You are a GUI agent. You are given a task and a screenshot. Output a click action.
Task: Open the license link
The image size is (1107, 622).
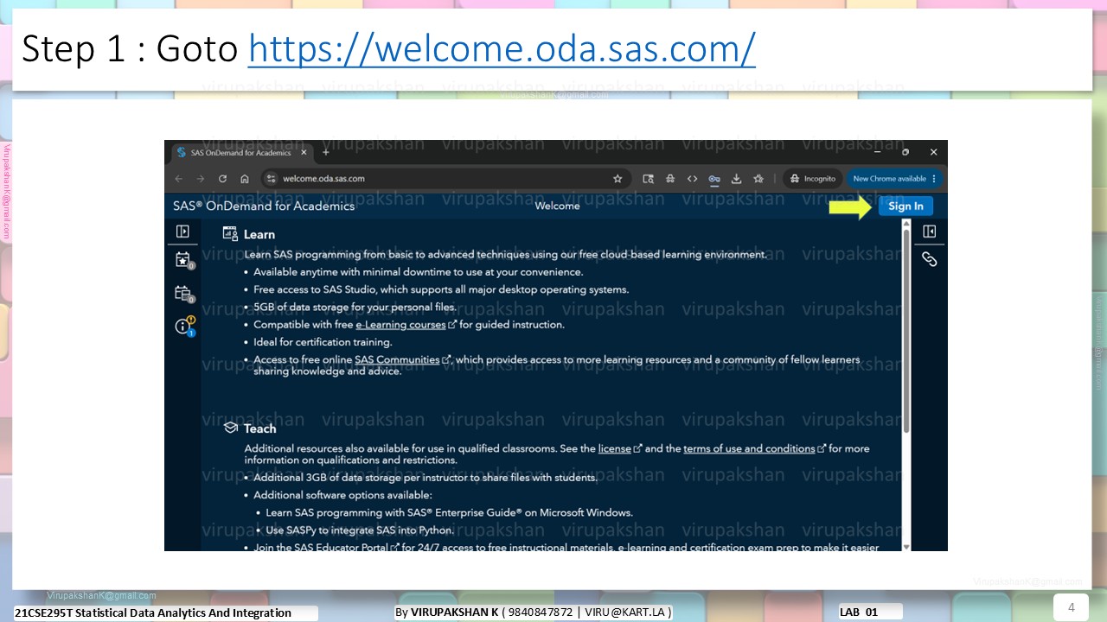point(615,448)
